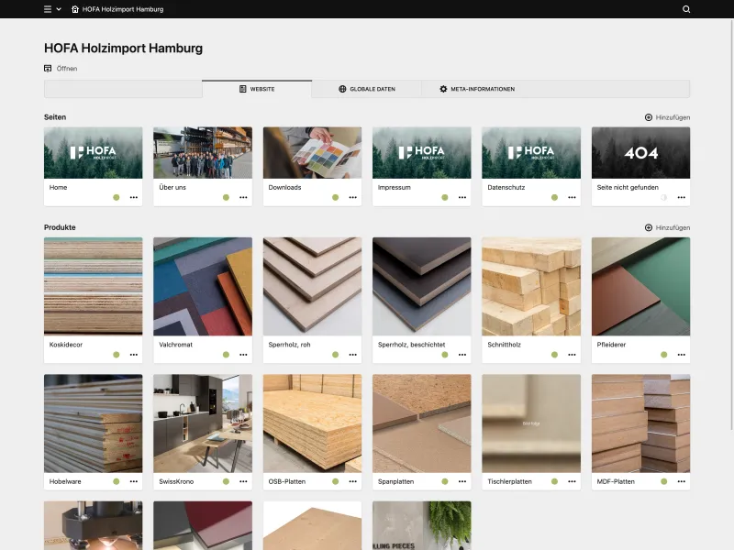Click the search magnifier icon in the top bar
This screenshot has height=550, width=734.
pyautogui.click(x=686, y=9)
